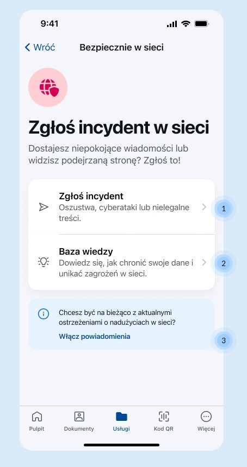Open the Zgłoś incydent list item
This screenshot has width=247, height=467.
(121, 207)
